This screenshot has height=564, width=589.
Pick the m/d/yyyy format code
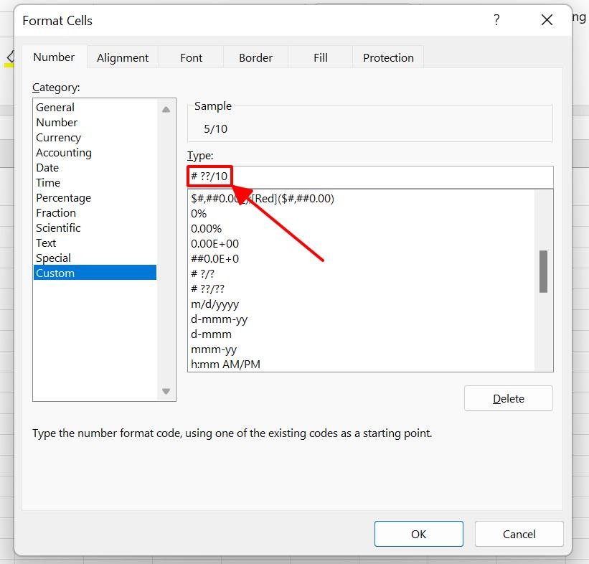pyautogui.click(x=361, y=304)
